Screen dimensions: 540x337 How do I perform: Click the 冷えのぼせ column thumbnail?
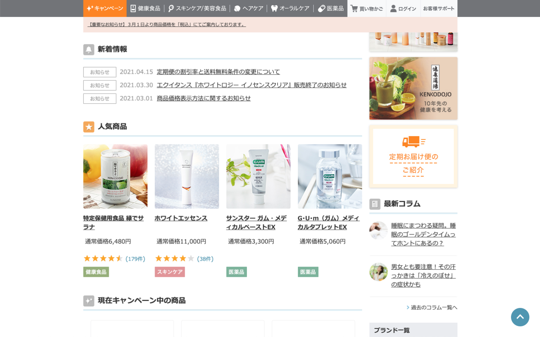click(378, 272)
